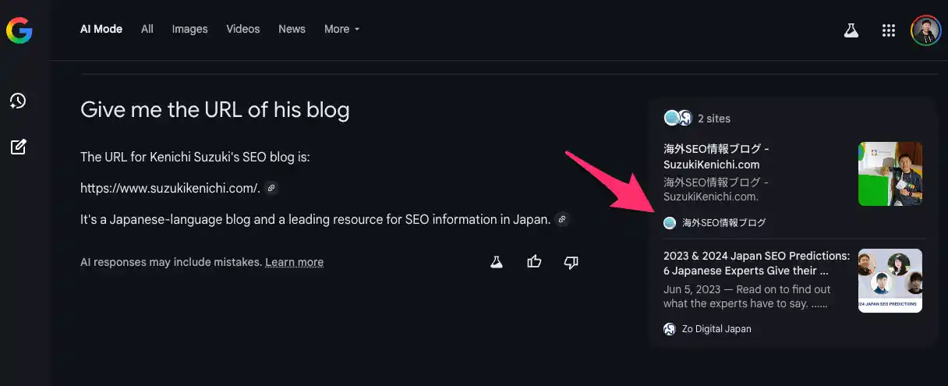Open AI Mode history icon

tap(18, 101)
